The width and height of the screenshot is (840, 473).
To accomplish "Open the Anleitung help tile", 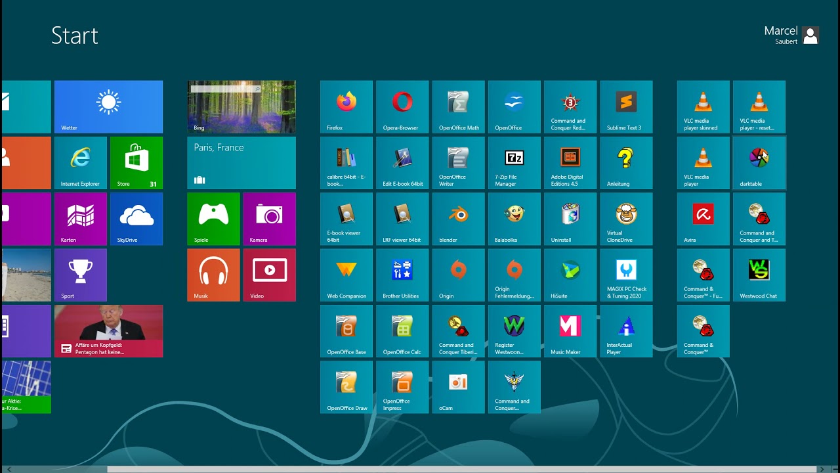I will 627,163.
